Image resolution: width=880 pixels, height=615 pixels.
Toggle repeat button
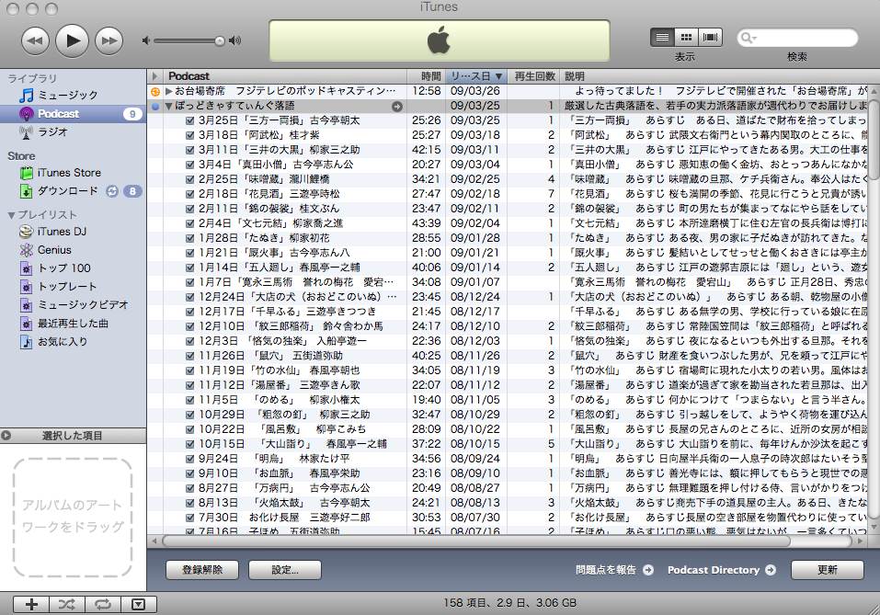pos(103,604)
